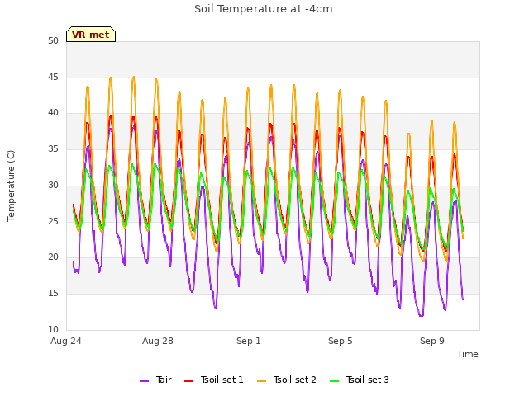This screenshot has width=529, height=396.
Task: Click the red Tsoil set 1 swatch
Action: click(189, 381)
